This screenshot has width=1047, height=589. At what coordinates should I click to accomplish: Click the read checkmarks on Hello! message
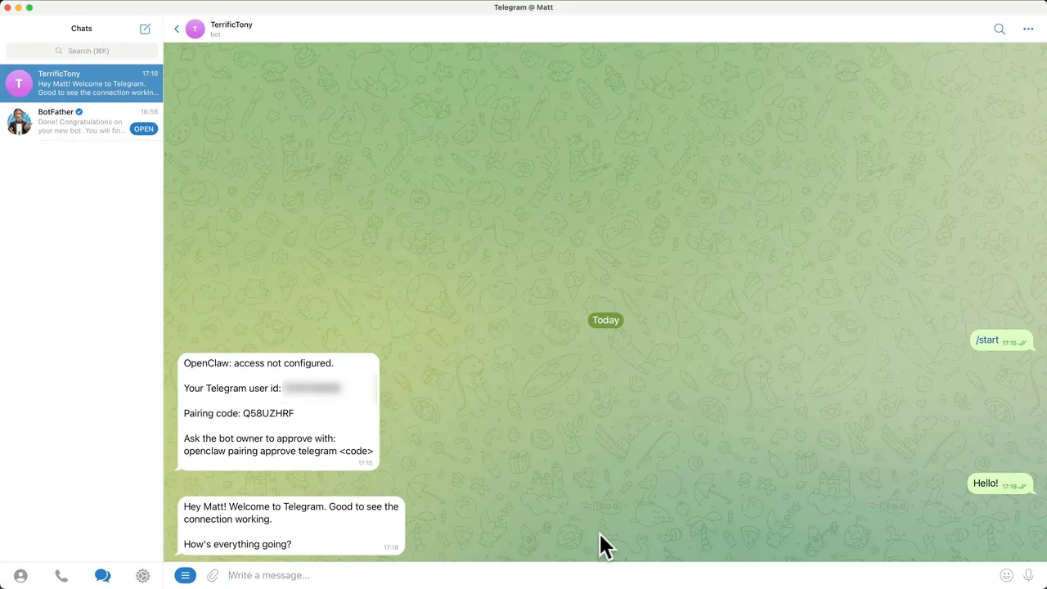click(1022, 487)
